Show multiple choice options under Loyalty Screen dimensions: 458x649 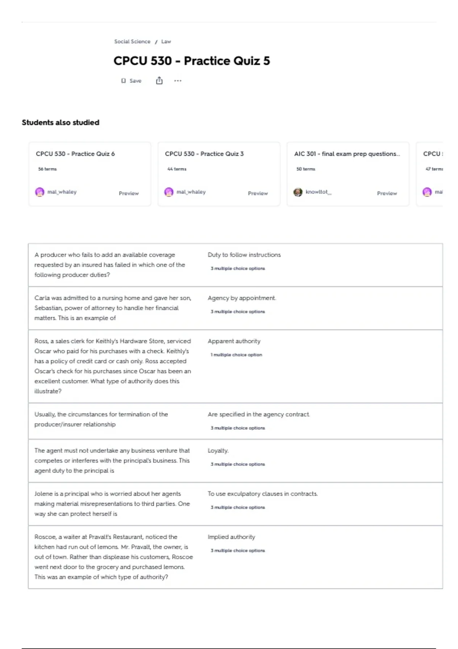click(237, 465)
